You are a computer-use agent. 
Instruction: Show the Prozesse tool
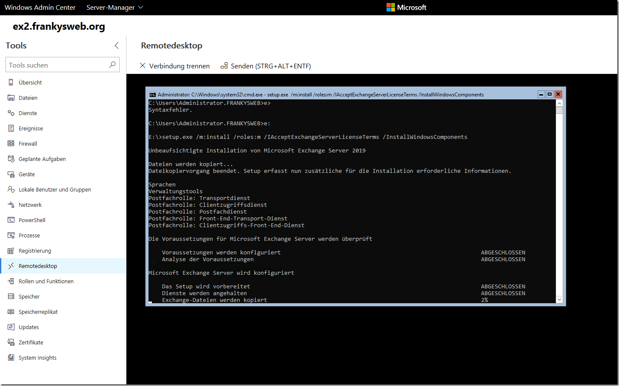[63, 235]
